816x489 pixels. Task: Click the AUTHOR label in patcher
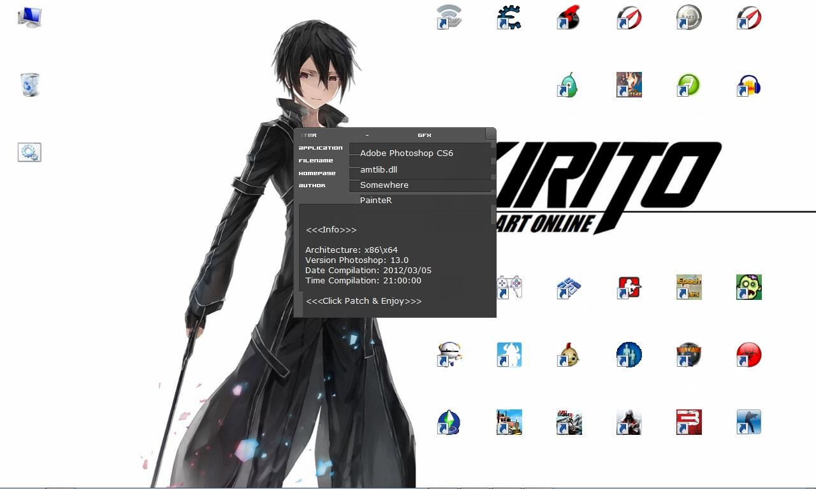[x=312, y=185]
